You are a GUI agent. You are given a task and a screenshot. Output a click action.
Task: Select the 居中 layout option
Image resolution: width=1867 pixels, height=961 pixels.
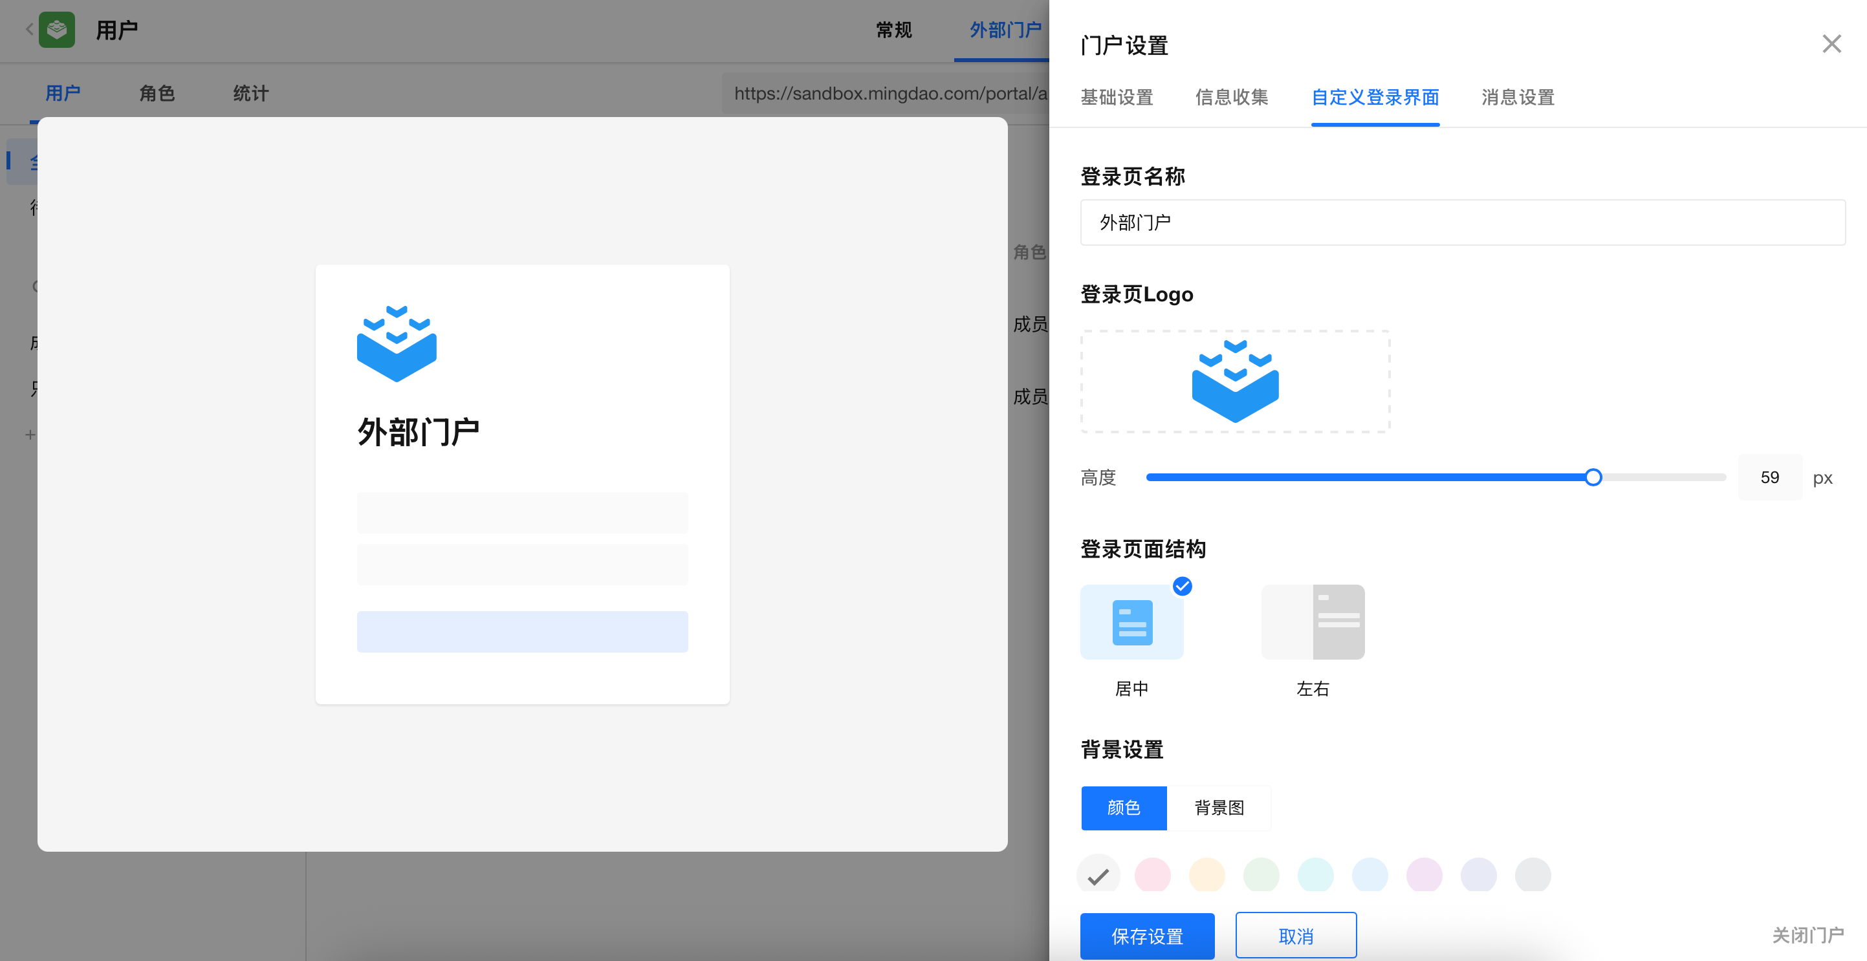(1131, 622)
